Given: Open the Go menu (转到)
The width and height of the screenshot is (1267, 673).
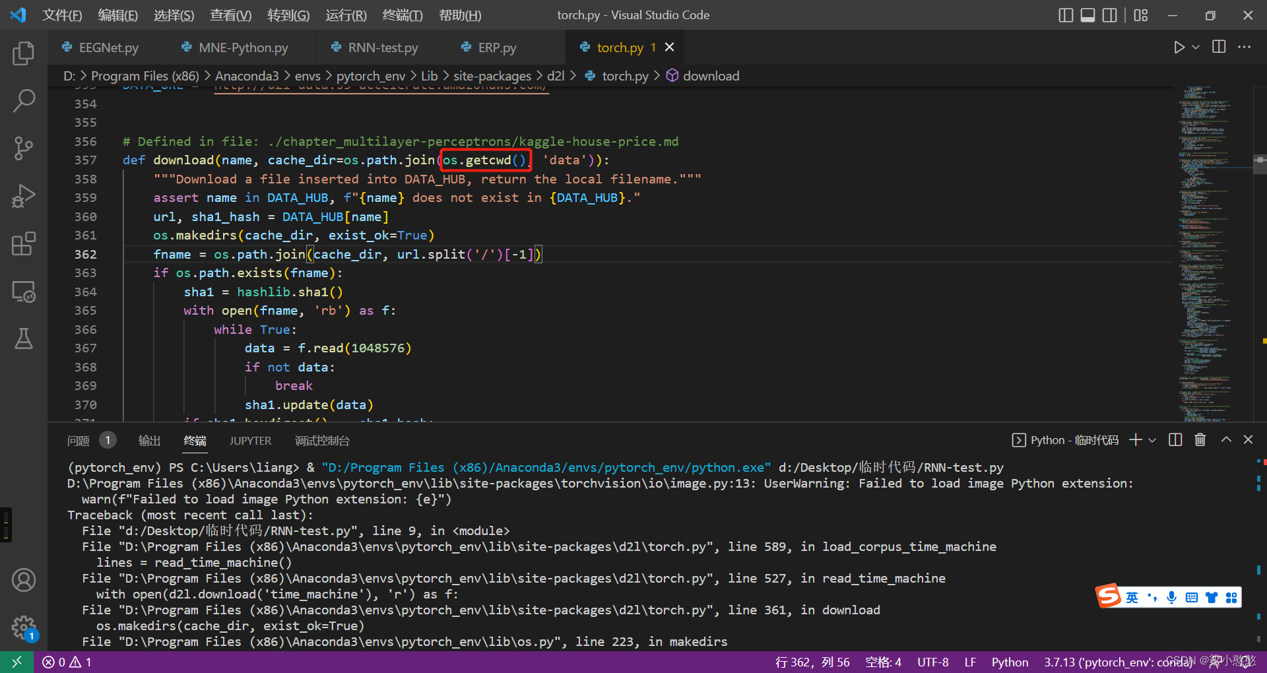Looking at the screenshot, I should [x=288, y=15].
